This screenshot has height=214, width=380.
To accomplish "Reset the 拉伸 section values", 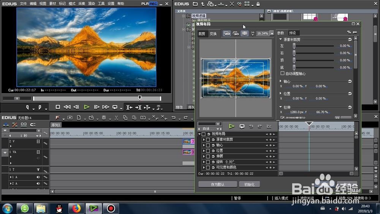I will coord(350,107).
